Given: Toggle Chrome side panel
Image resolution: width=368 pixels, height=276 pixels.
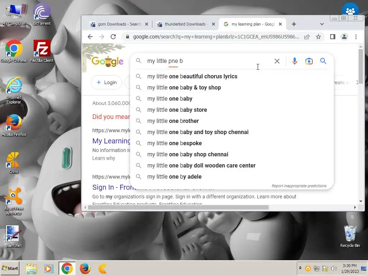Looking at the screenshot, I should pyautogui.click(x=332, y=37).
